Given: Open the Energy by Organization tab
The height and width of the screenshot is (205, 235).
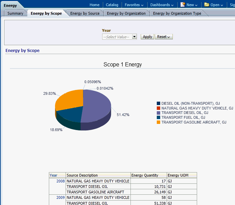Looking at the screenshot, I should click(126, 13).
